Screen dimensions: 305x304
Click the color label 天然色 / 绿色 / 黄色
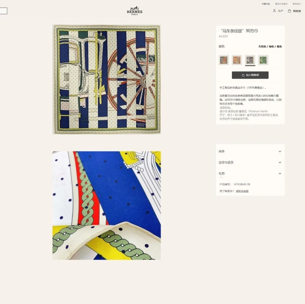click(270, 46)
